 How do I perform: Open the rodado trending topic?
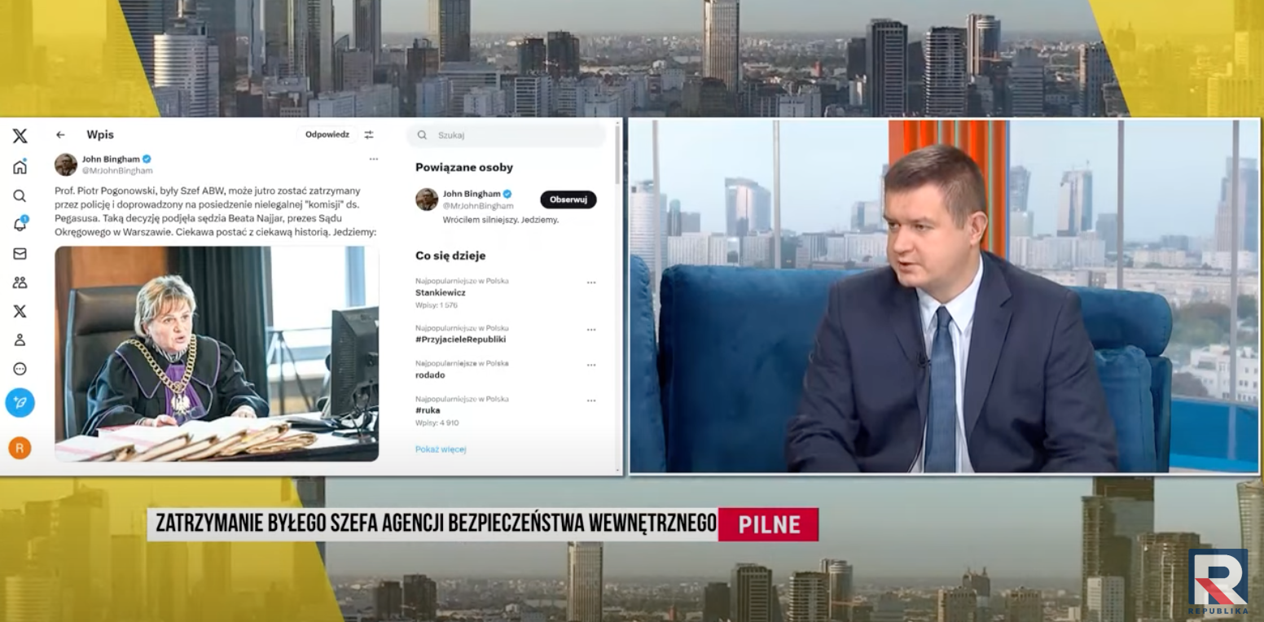430,375
